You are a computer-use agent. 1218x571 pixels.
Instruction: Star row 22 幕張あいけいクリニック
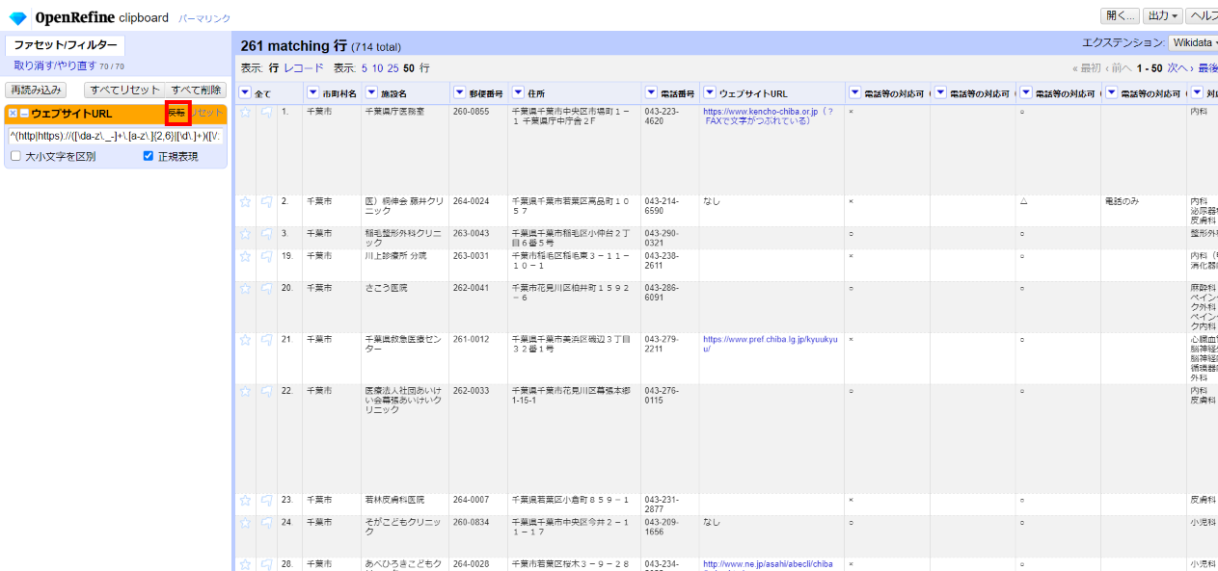245,392
